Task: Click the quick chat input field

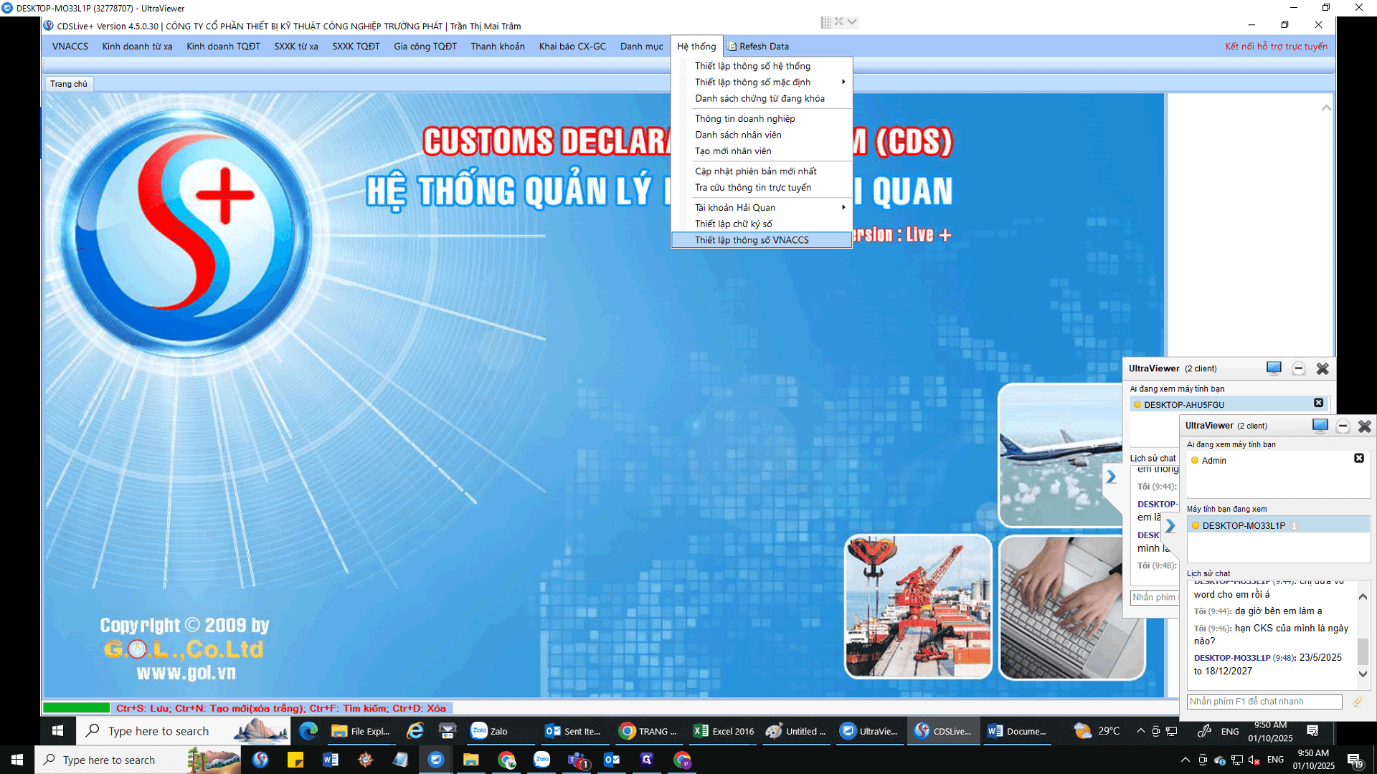Action: 1264,702
